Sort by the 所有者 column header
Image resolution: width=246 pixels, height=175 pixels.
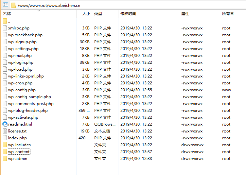coord(228,14)
